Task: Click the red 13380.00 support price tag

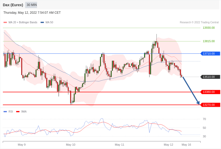Action: pyautogui.click(x=210, y=92)
